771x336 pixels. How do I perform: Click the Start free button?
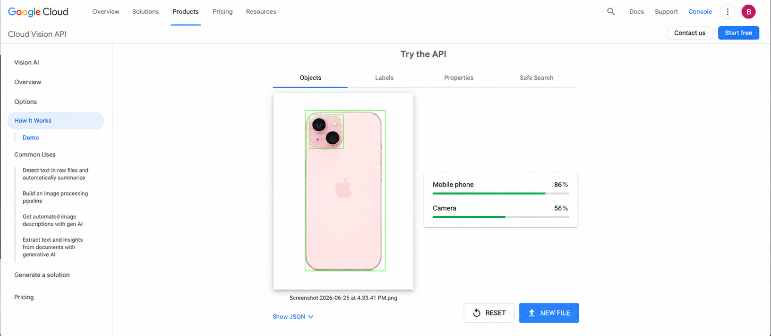coord(738,33)
